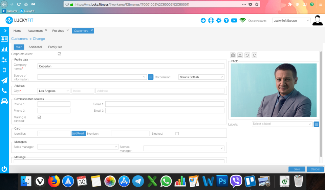
Task: Switch to the Pro-shop tab
Action: (58, 31)
